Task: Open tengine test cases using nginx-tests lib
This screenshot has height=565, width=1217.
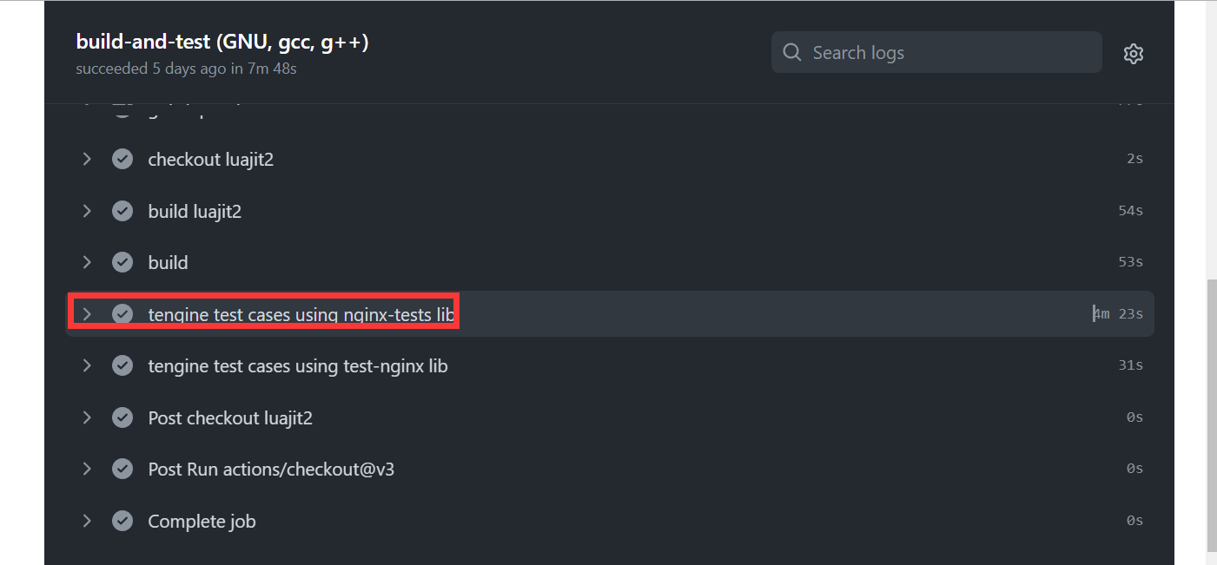Action: click(x=302, y=314)
